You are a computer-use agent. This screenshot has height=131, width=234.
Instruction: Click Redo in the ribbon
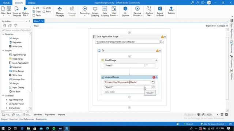[x=46, y=11]
